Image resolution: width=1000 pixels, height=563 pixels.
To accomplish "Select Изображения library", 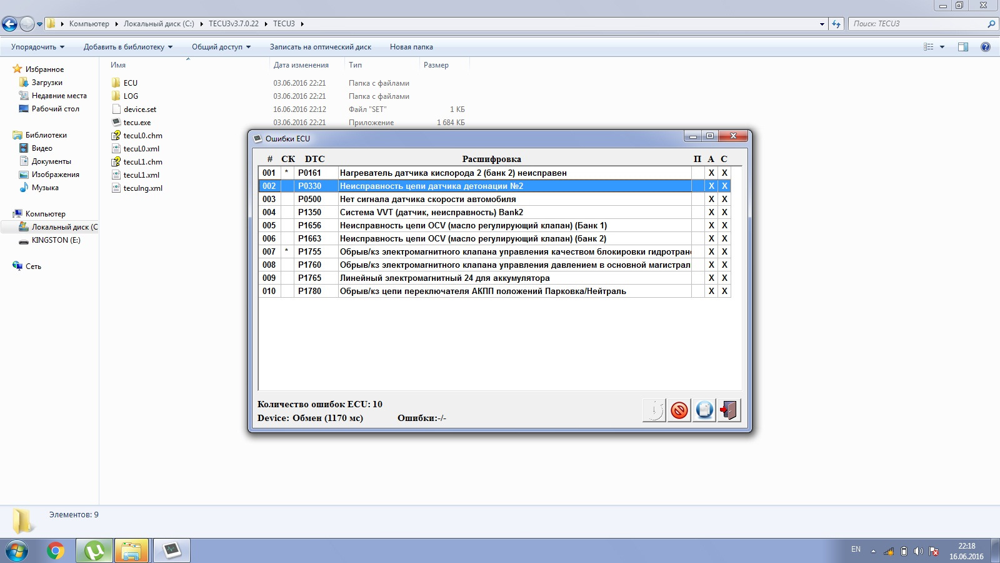I will (55, 175).
